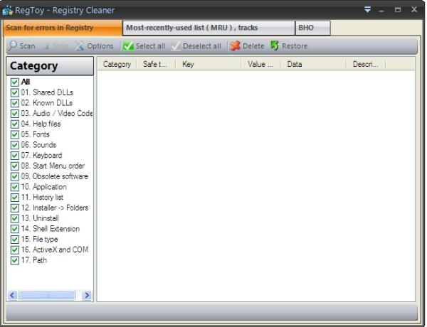Click the Select all button label
The image size is (427, 327).
coord(150,46)
